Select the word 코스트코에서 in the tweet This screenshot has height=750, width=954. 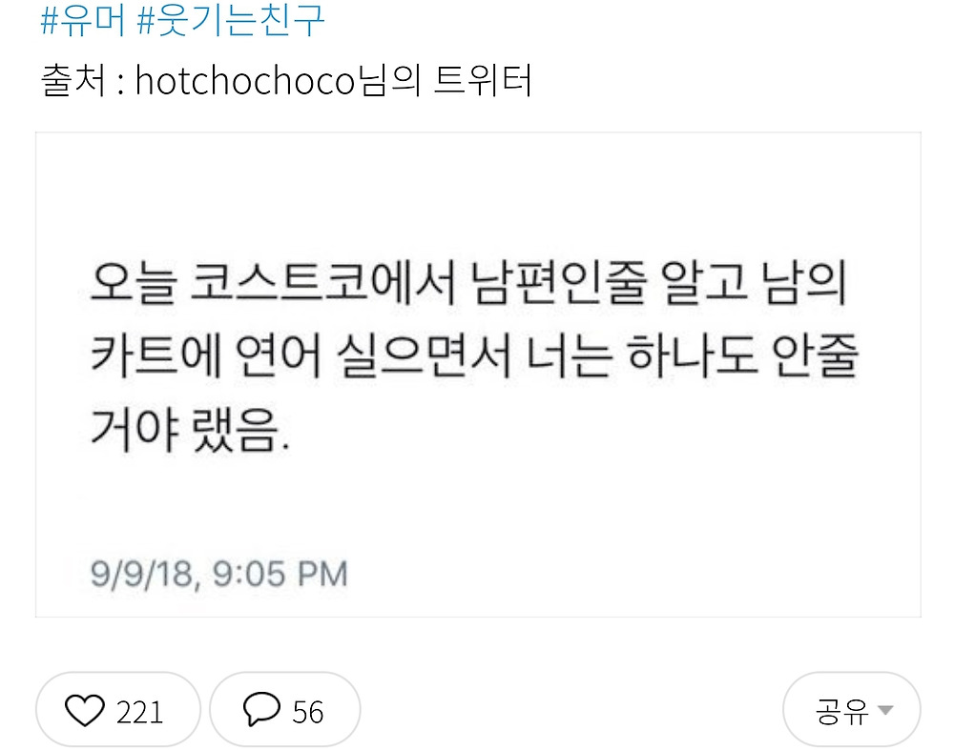(x=323, y=283)
